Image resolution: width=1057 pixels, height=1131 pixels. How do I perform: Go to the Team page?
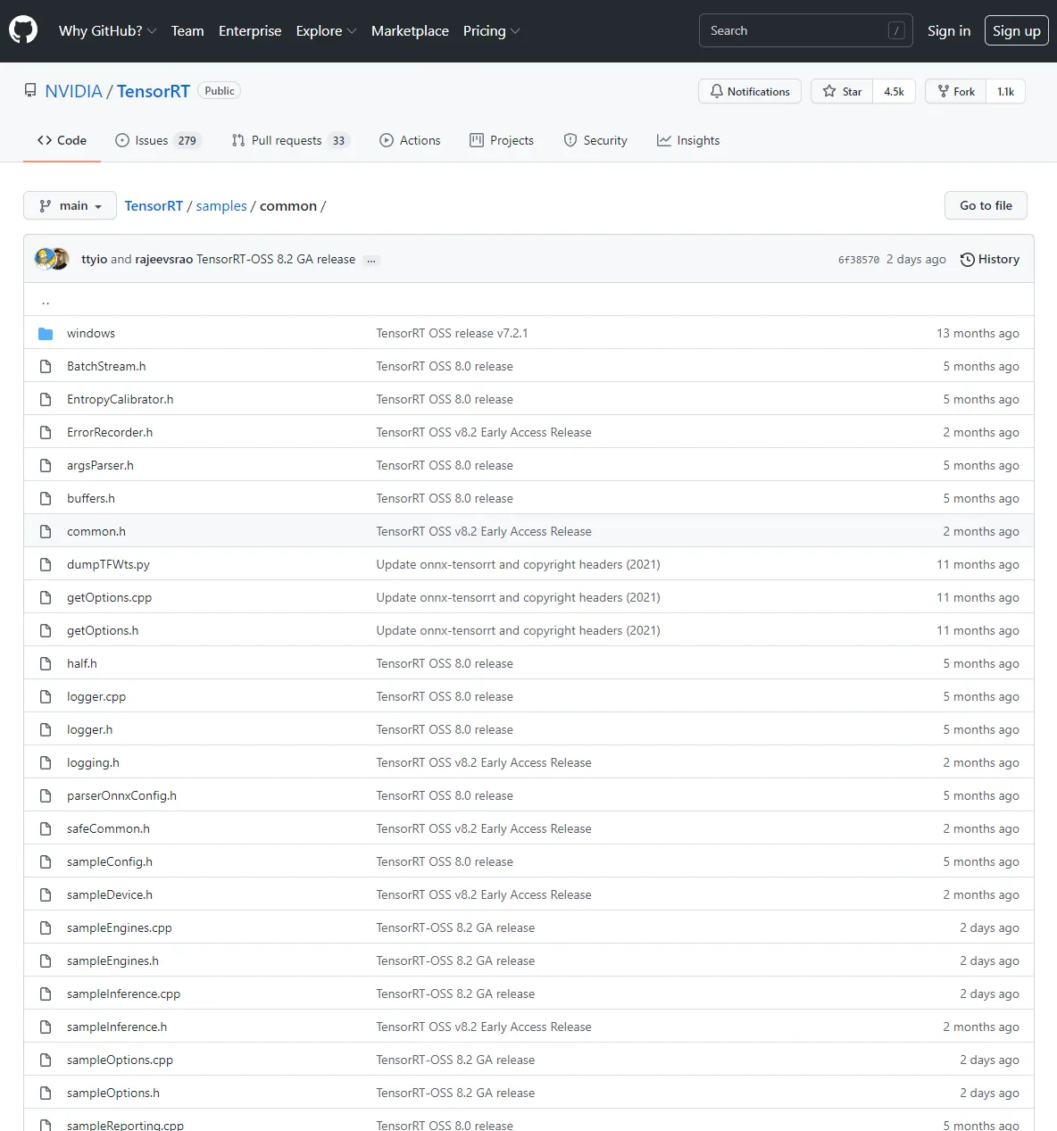point(187,30)
